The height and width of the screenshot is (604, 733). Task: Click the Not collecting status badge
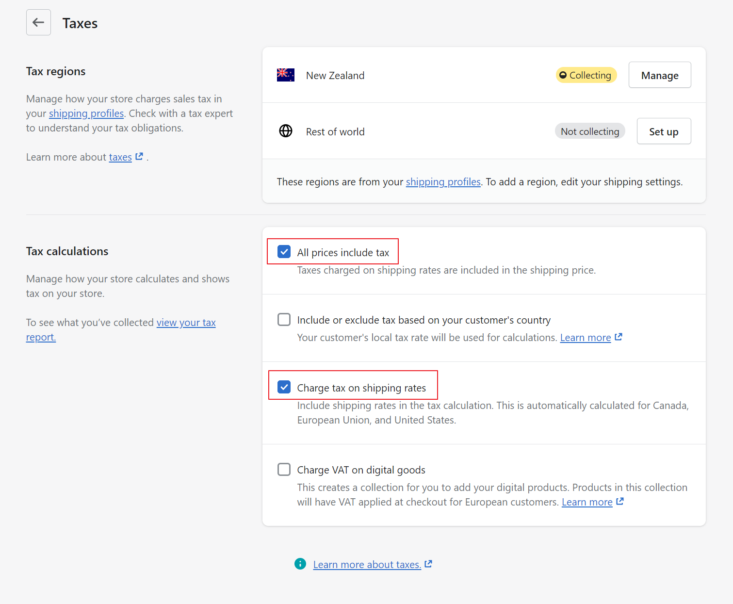pyautogui.click(x=590, y=131)
